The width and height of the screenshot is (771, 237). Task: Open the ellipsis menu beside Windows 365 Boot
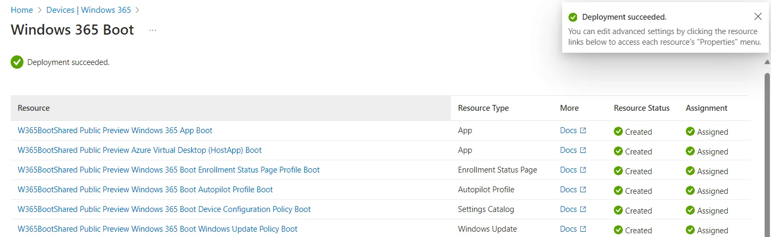tap(153, 30)
